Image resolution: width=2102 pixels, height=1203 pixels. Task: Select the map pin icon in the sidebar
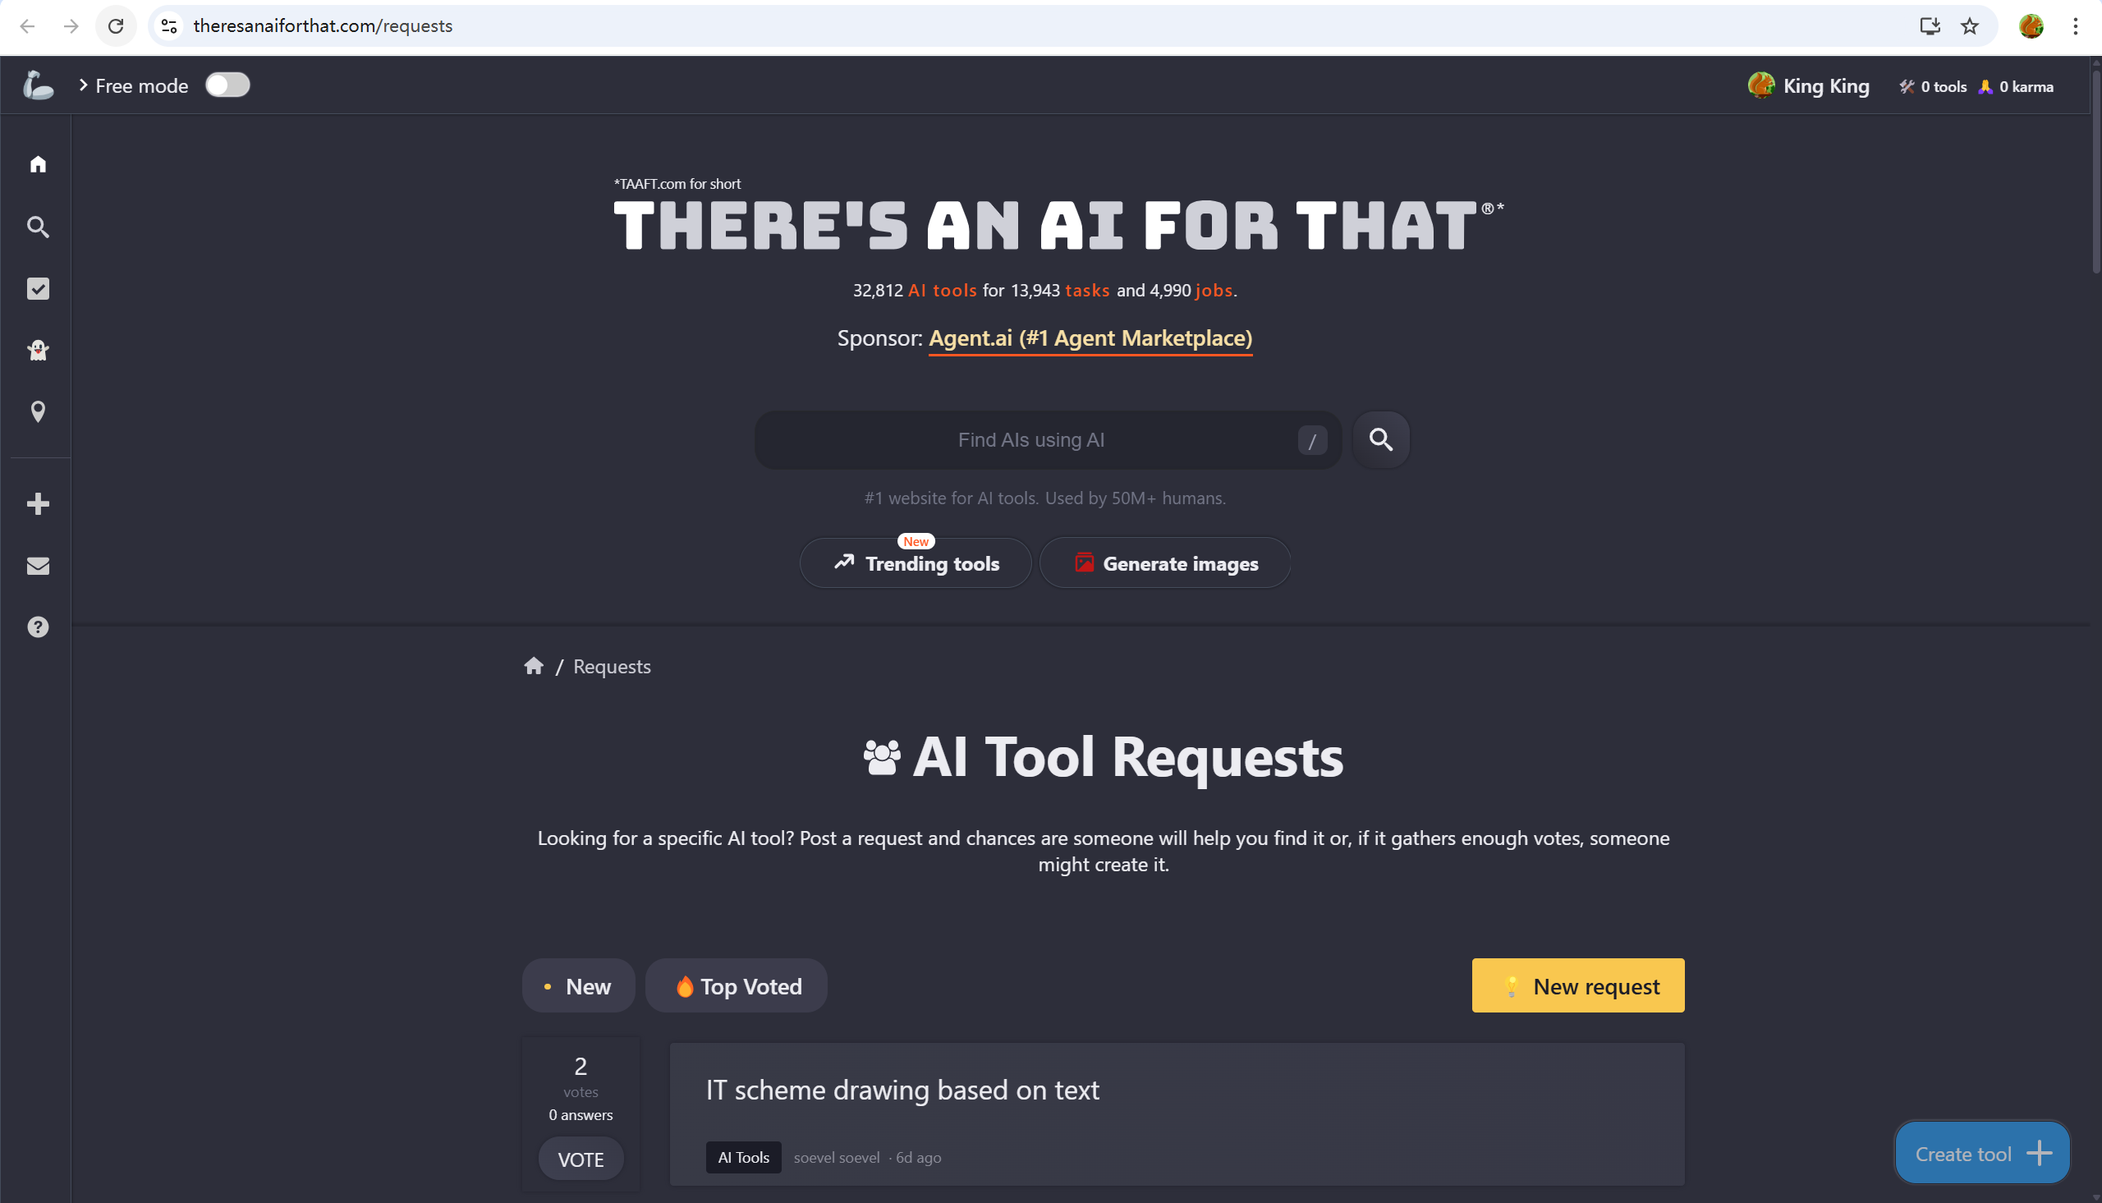38,411
